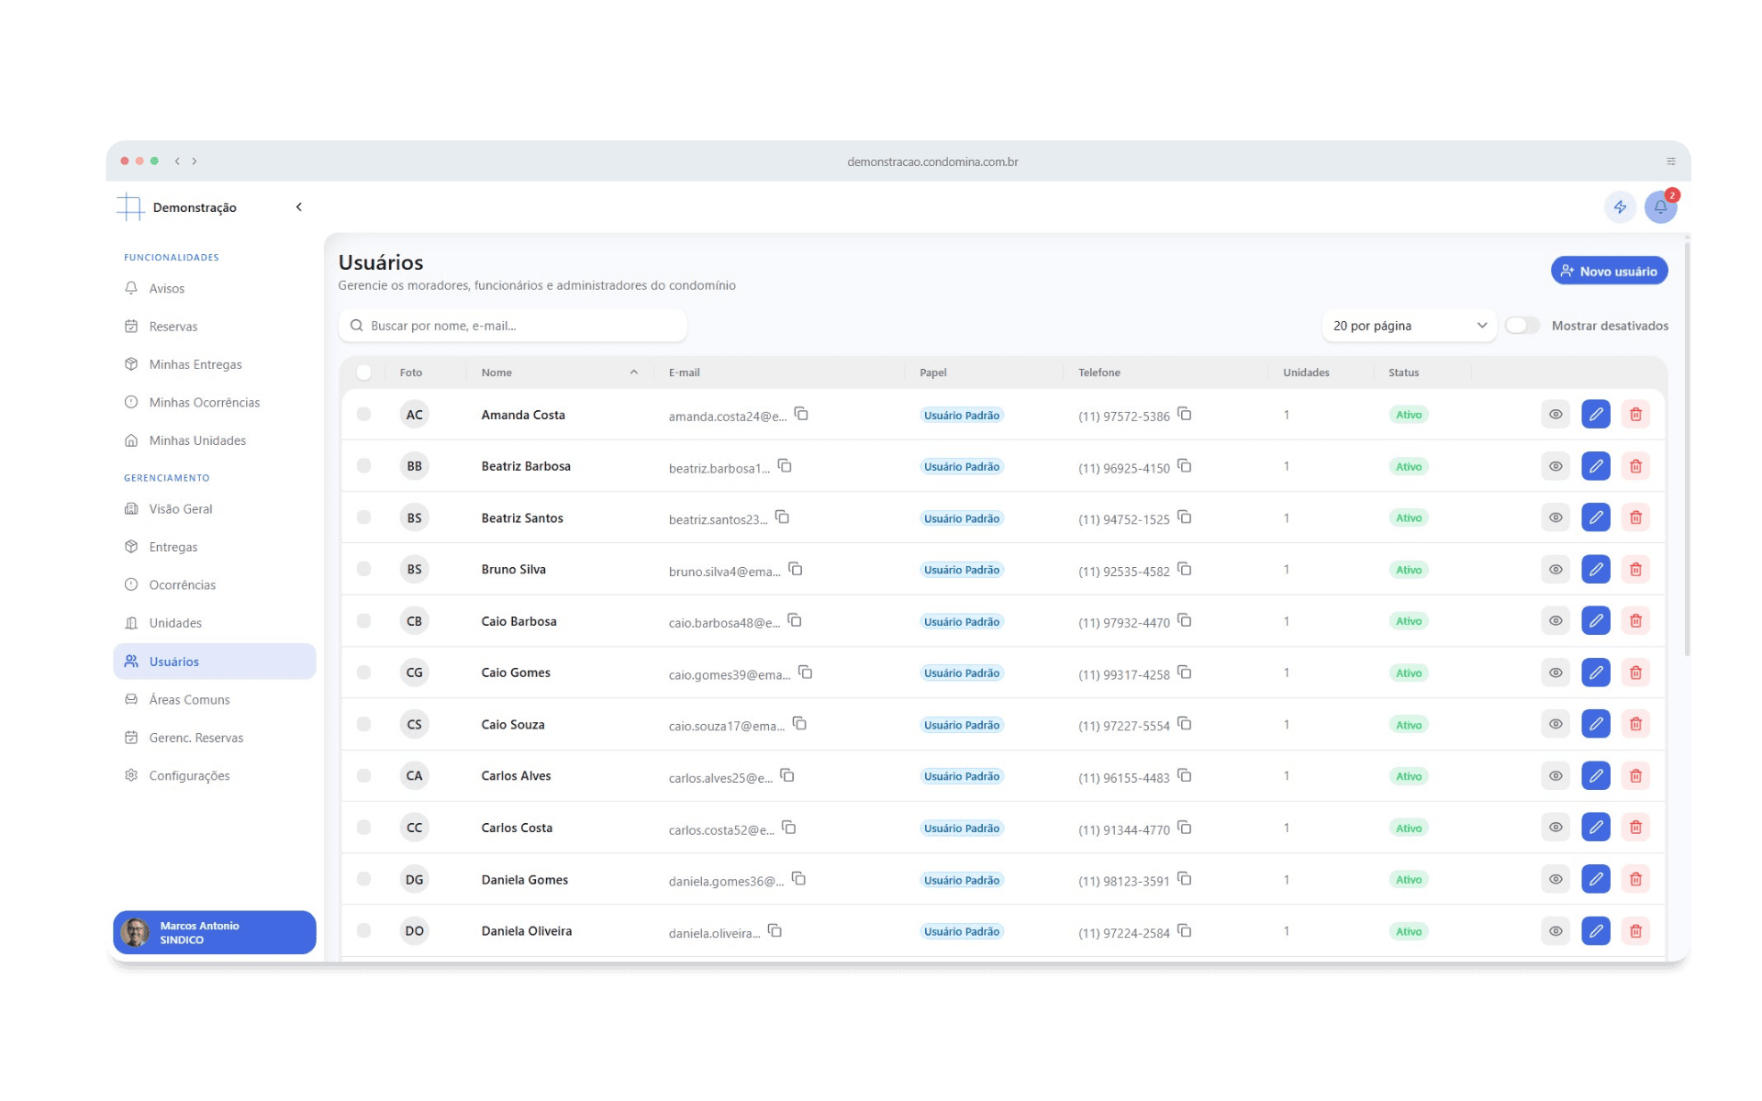
Task: Open Marcos Antonio profile card
Action: coord(214,932)
